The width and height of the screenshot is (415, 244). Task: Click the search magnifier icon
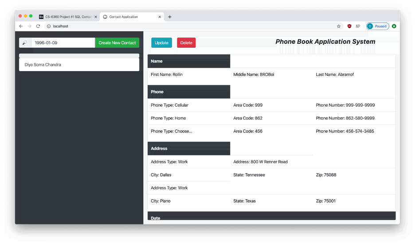coord(25,43)
